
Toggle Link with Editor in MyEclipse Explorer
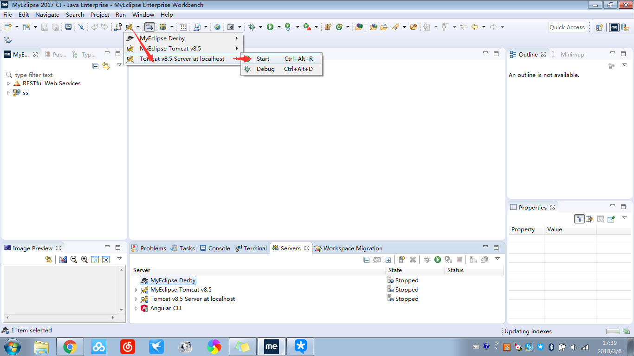point(106,66)
